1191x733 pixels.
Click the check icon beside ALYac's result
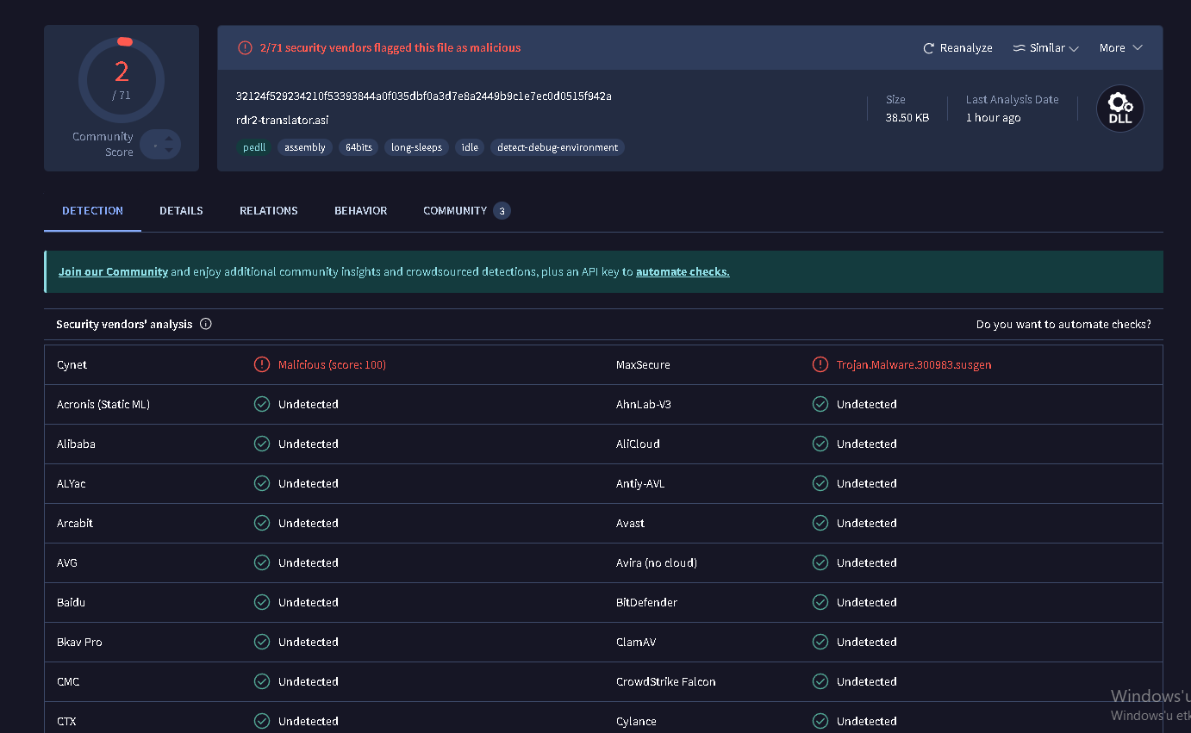[262, 483]
